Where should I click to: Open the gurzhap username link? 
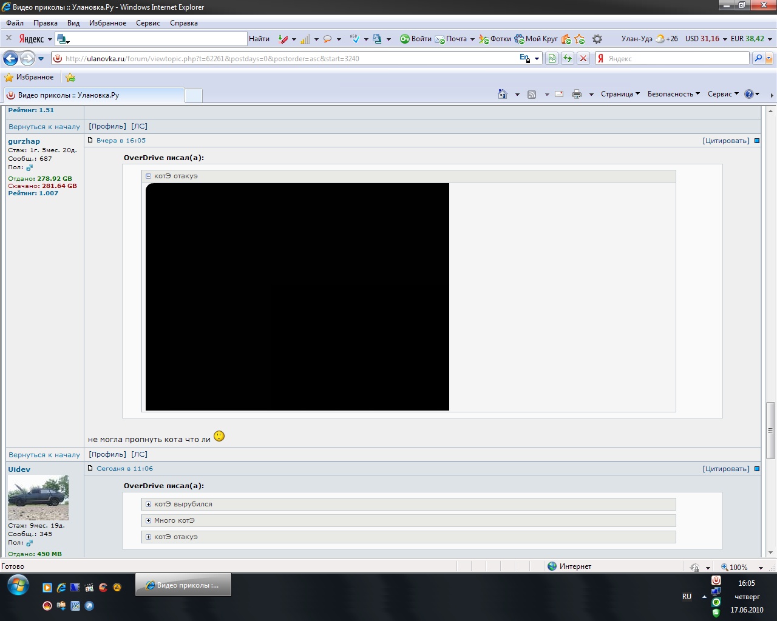coord(24,141)
